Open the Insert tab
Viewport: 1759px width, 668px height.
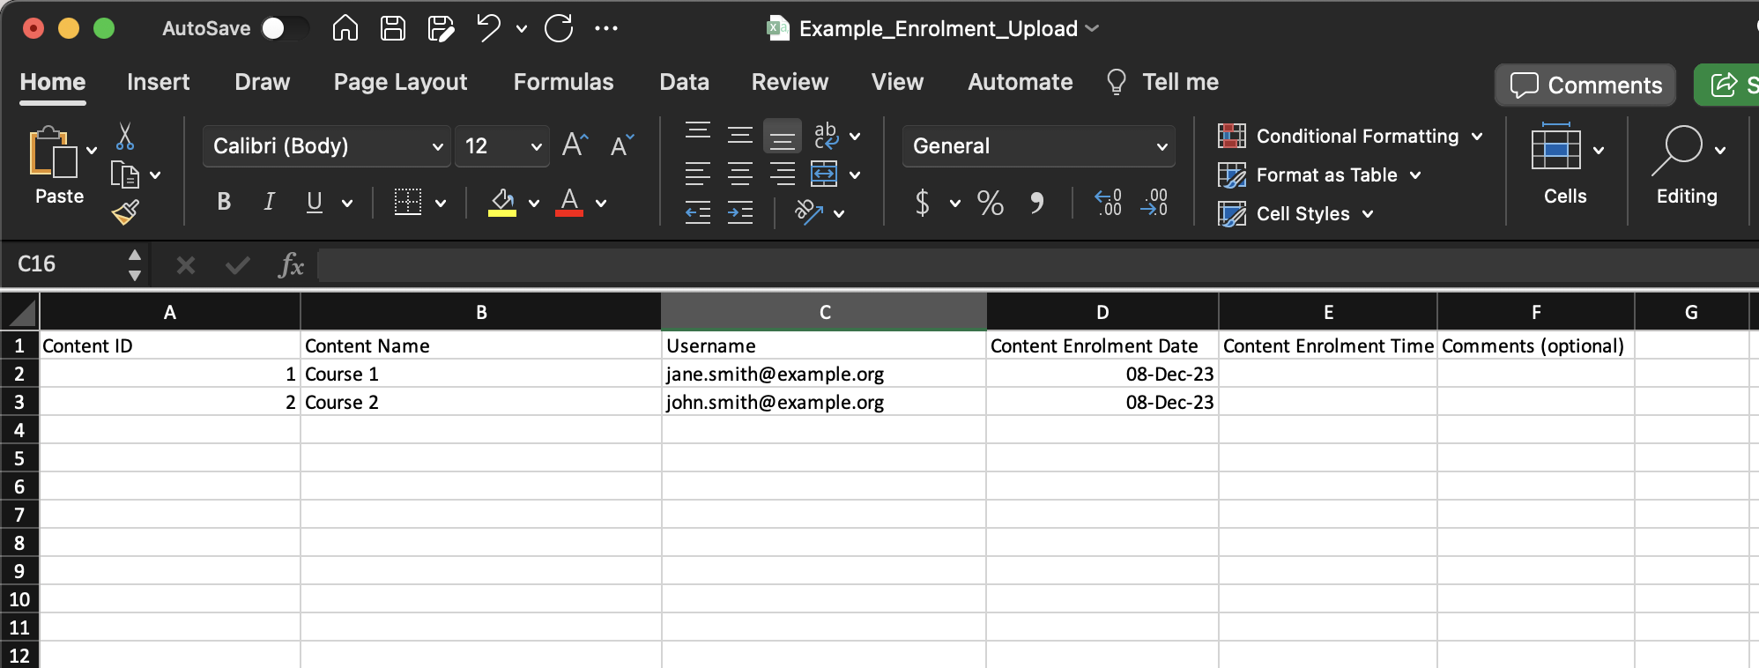(x=158, y=82)
